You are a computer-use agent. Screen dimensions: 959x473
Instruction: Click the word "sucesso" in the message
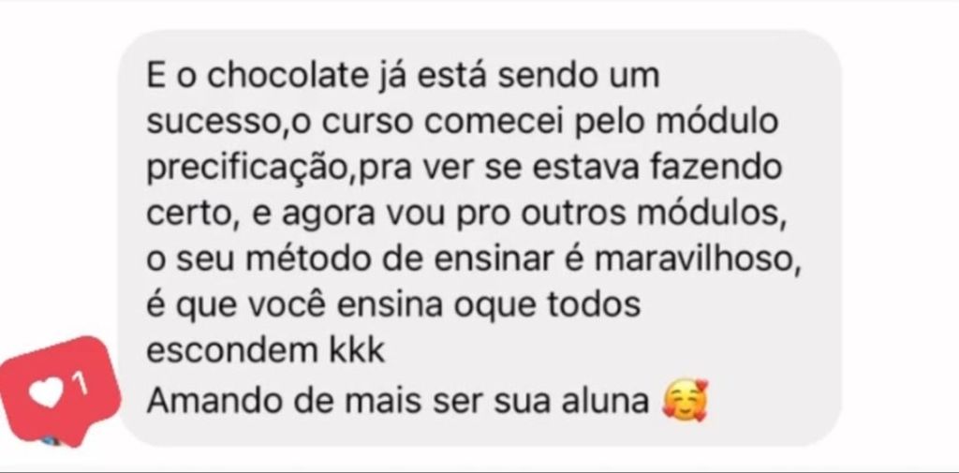(x=214, y=123)
